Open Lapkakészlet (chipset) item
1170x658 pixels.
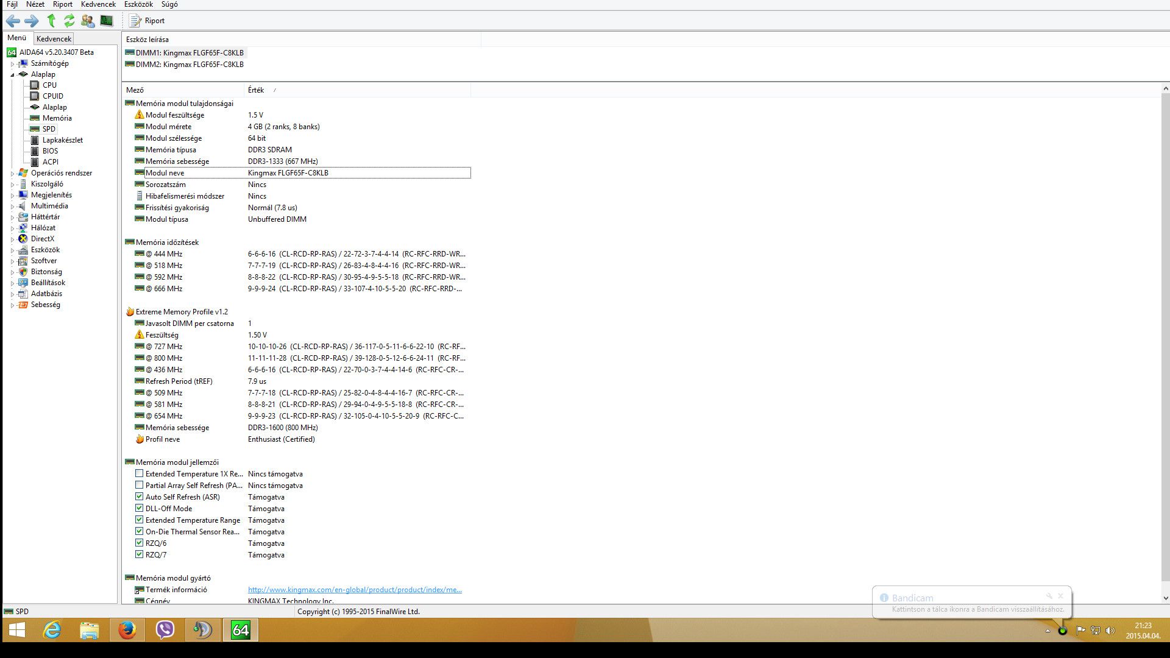tap(62, 140)
